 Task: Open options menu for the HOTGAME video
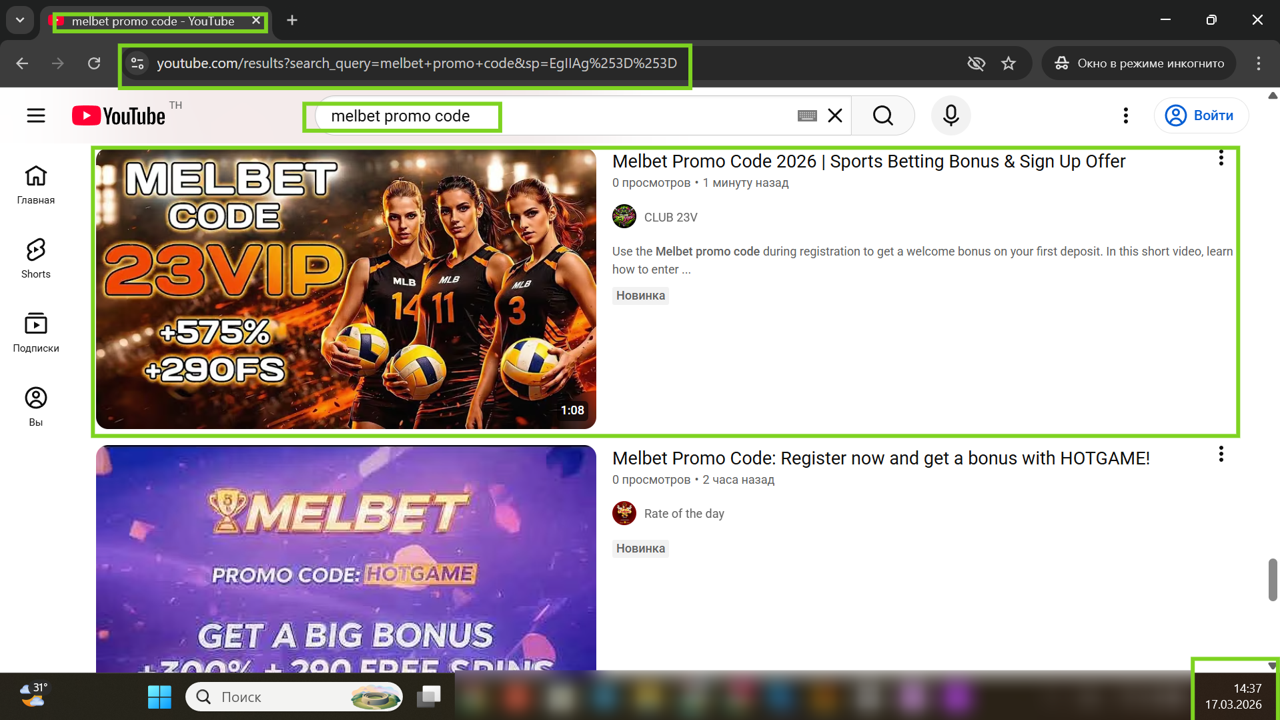1221,454
